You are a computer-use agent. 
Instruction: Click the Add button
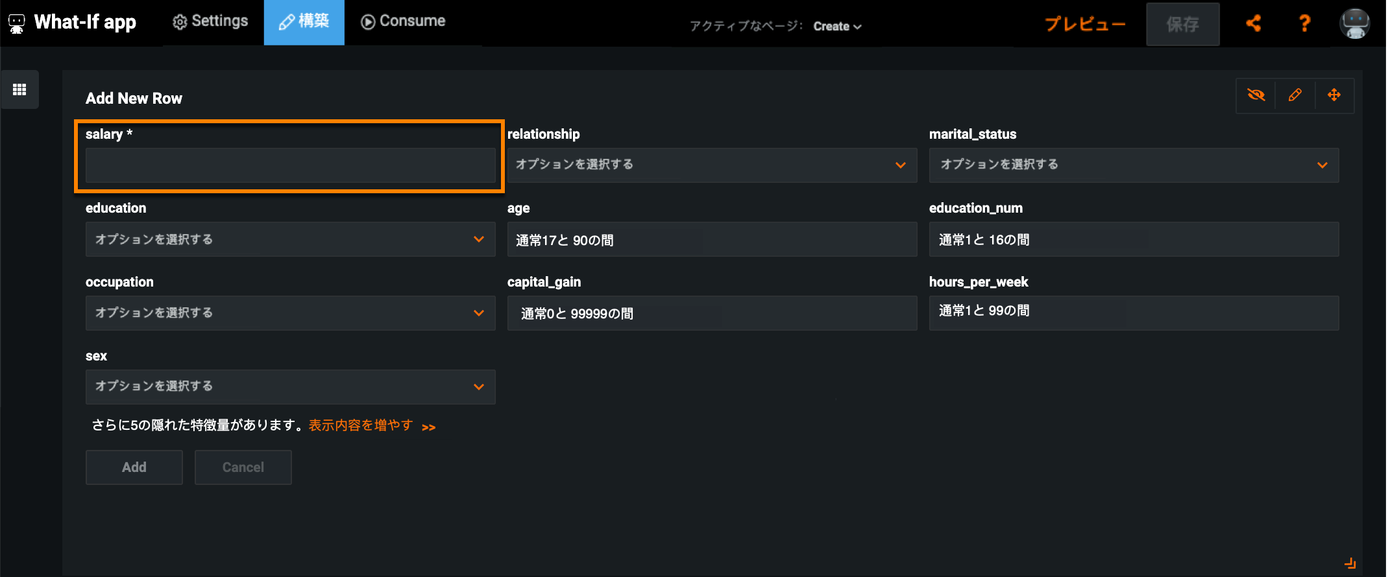coord(134,467)
